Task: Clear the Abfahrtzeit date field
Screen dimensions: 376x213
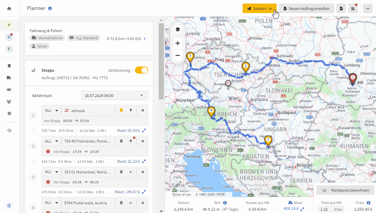Action: [141, 95]
